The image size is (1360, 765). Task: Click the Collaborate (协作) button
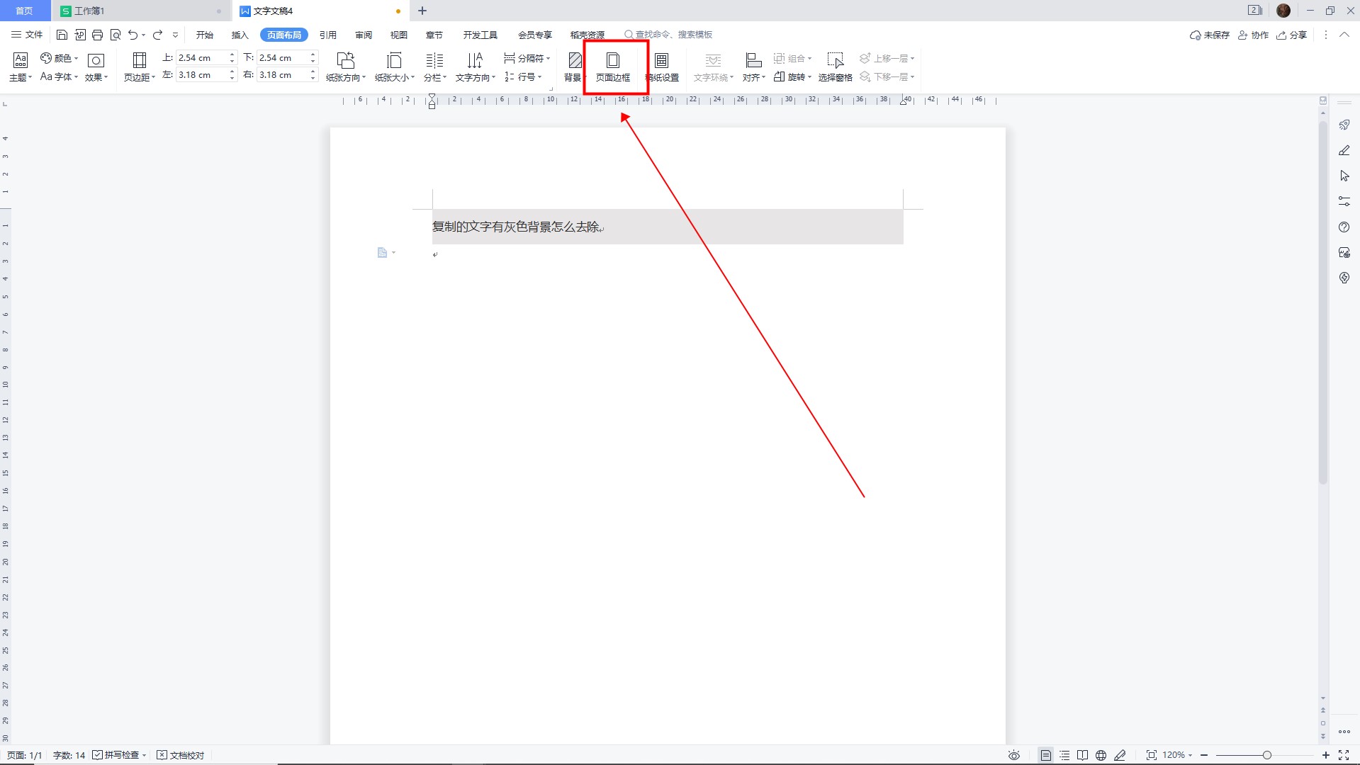click(x=1253, y=35)
